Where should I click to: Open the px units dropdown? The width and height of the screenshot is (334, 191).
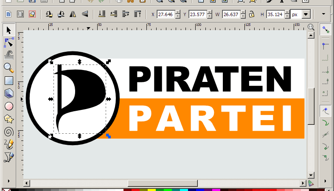pyautogui.click(x=306, y=14)
